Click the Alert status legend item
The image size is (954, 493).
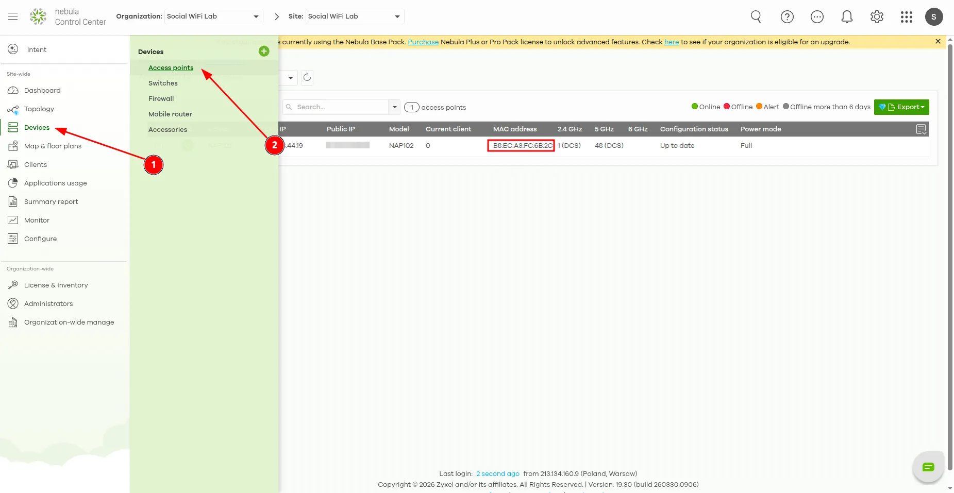(767, 107)
